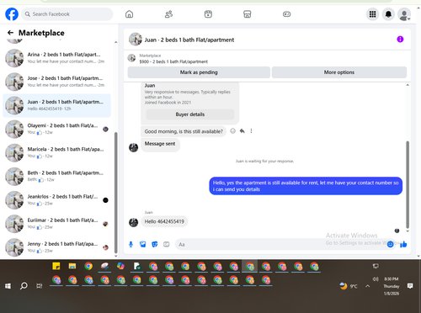421x313 pixels.
Task: Click the back arrow beside Marketplace
Action: [x=10, y=33]
